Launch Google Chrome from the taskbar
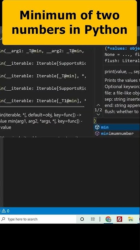This screenshot has width=140, height=250. coord(108,219)
